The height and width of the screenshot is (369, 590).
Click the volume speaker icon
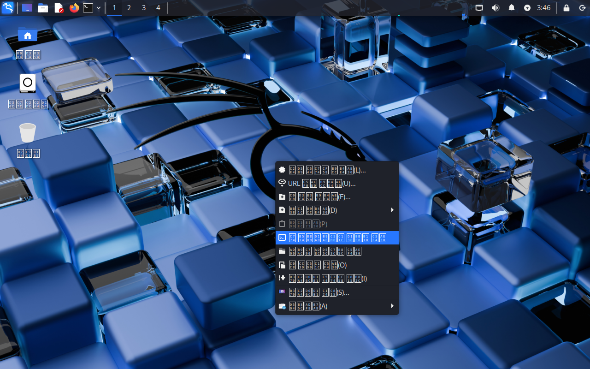(x=496, y=8)
